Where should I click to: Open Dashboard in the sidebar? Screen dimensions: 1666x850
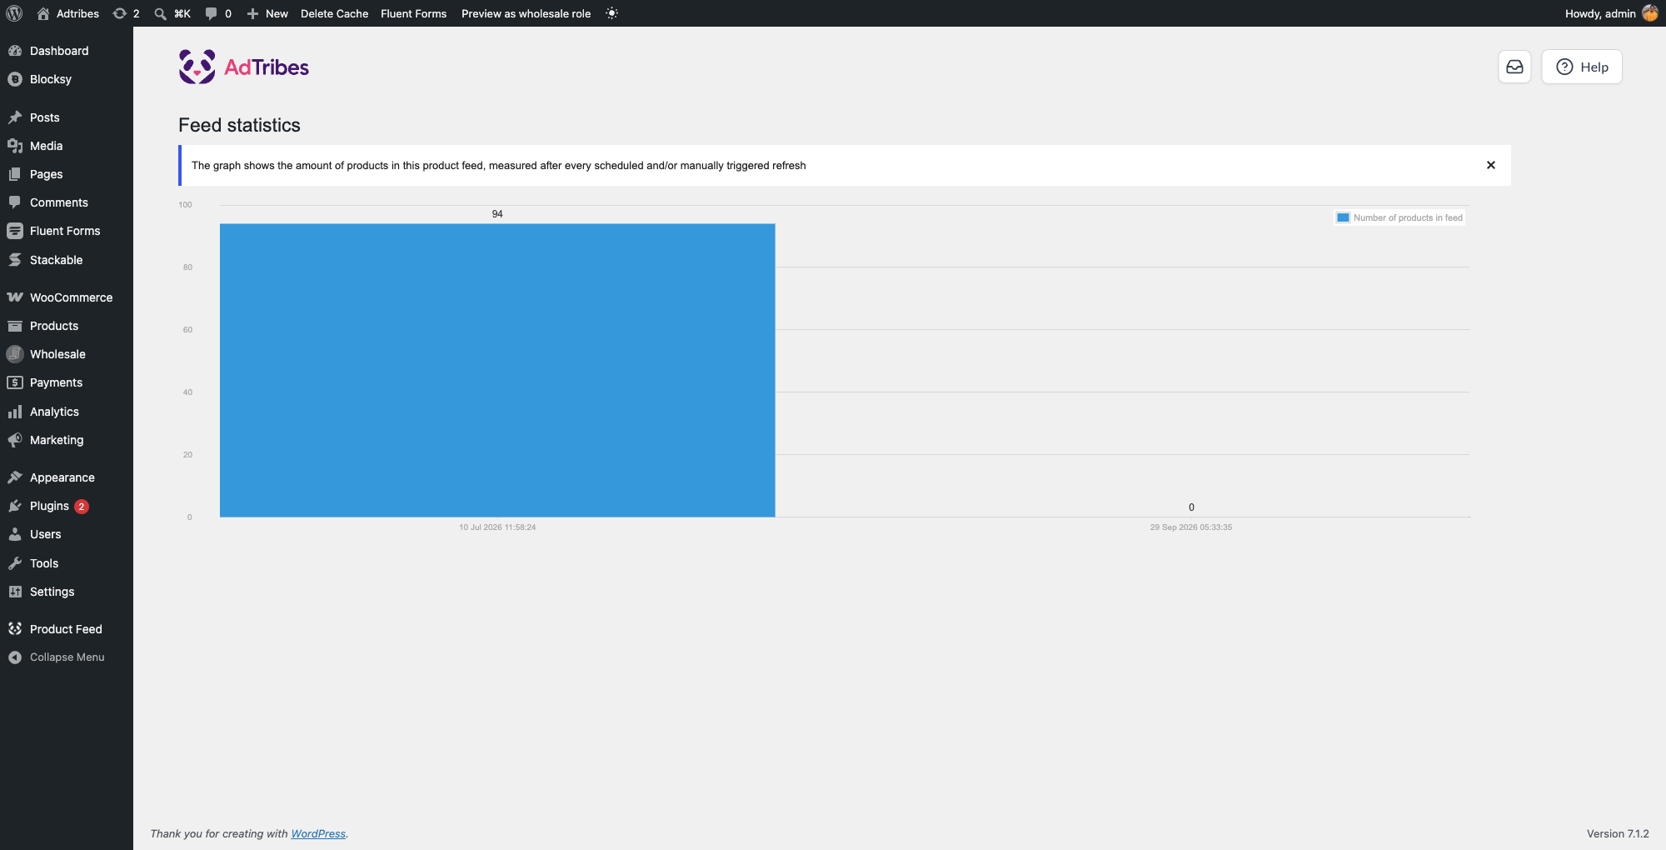pyautogui.click(x=67, y=51)
